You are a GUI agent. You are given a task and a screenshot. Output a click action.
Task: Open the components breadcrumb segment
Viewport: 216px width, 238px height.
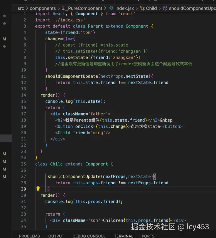tap(43, 8)
